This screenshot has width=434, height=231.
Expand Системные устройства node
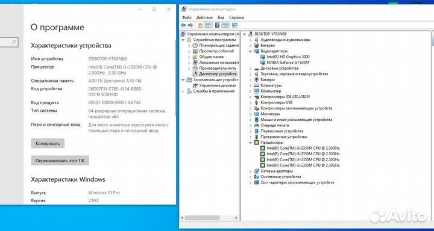click(250, 177)
